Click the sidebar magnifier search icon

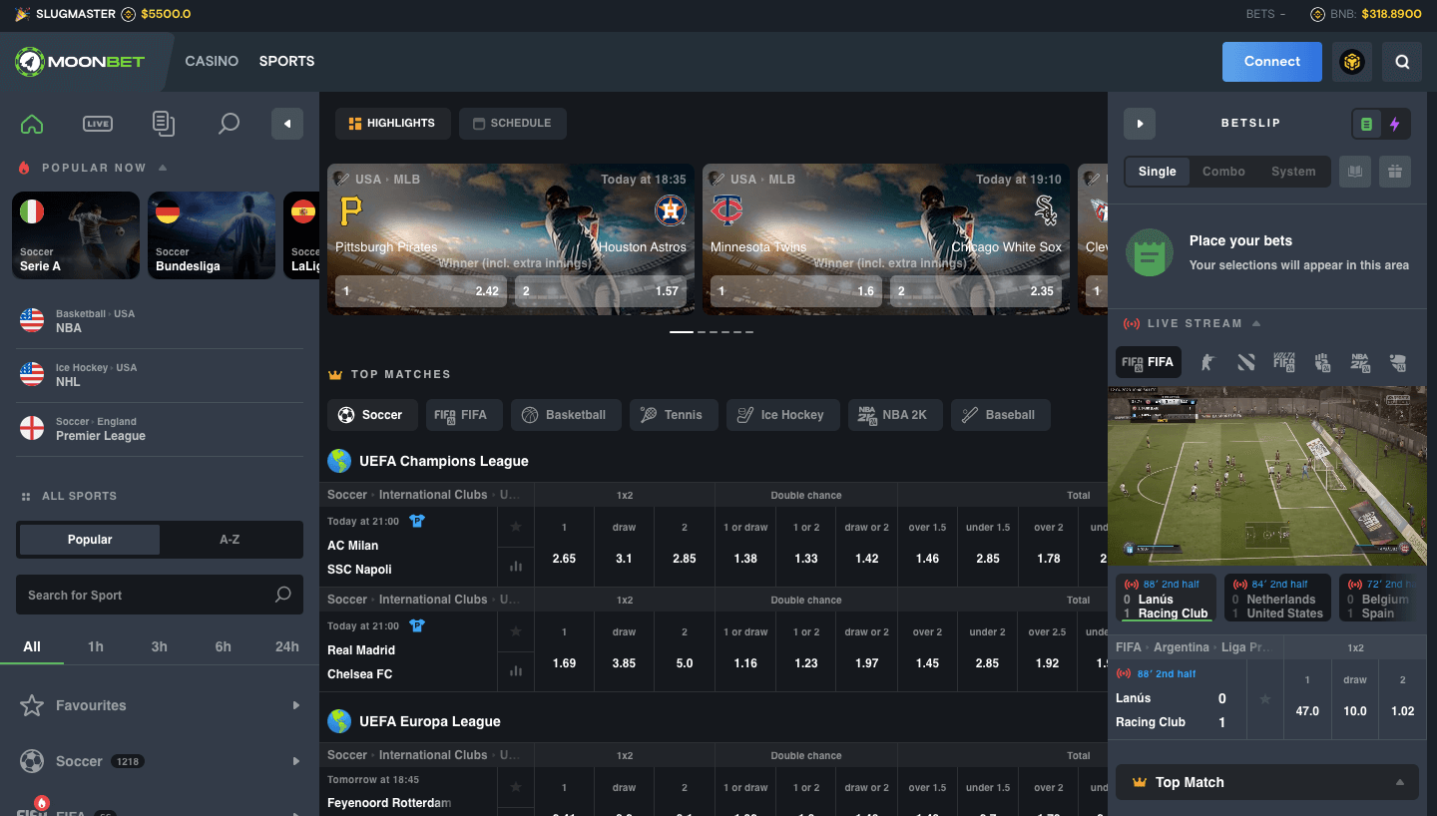(229, 124)
